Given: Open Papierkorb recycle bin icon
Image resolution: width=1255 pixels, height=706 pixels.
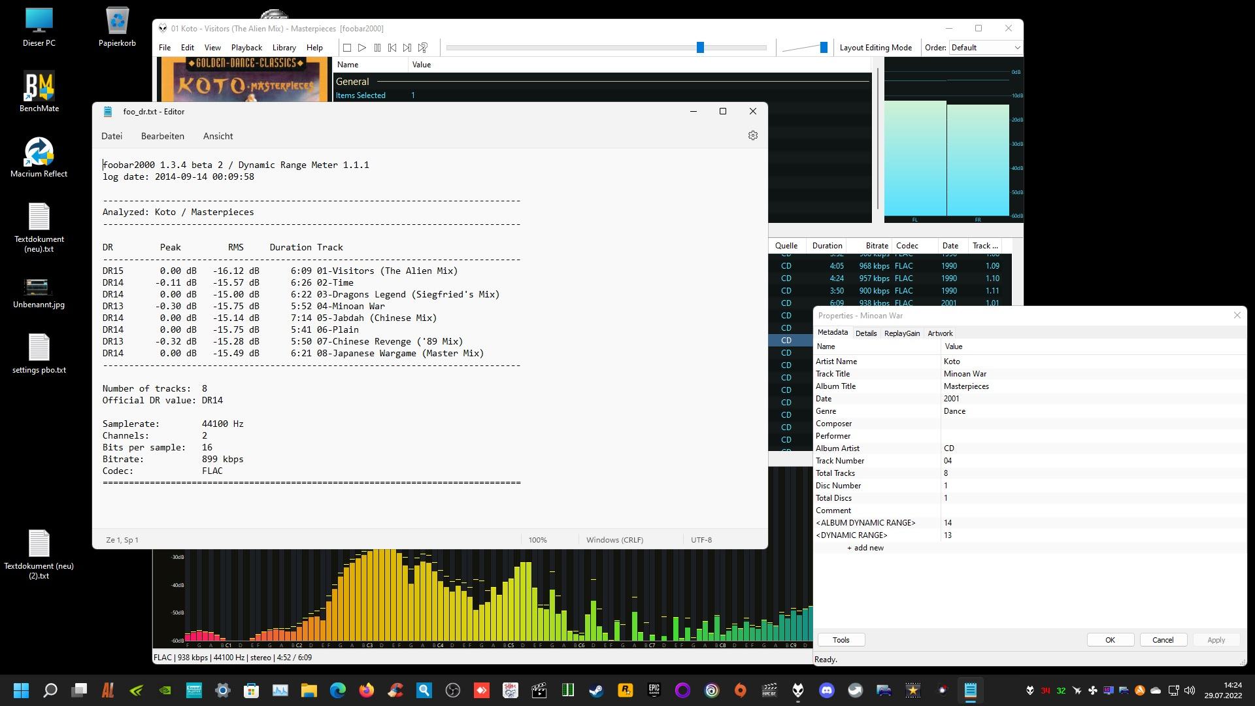Looking at the screenshot, I should (117, 27).
